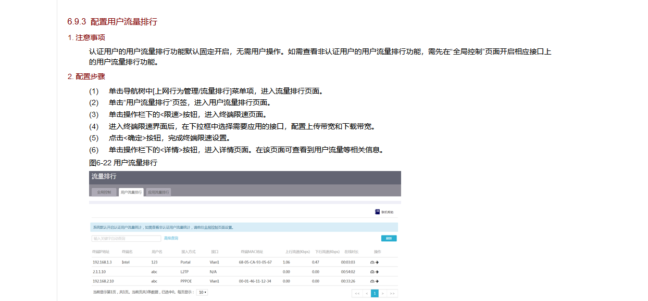Click the 下行流速(Kbps) column header

[x=327, y=252]
